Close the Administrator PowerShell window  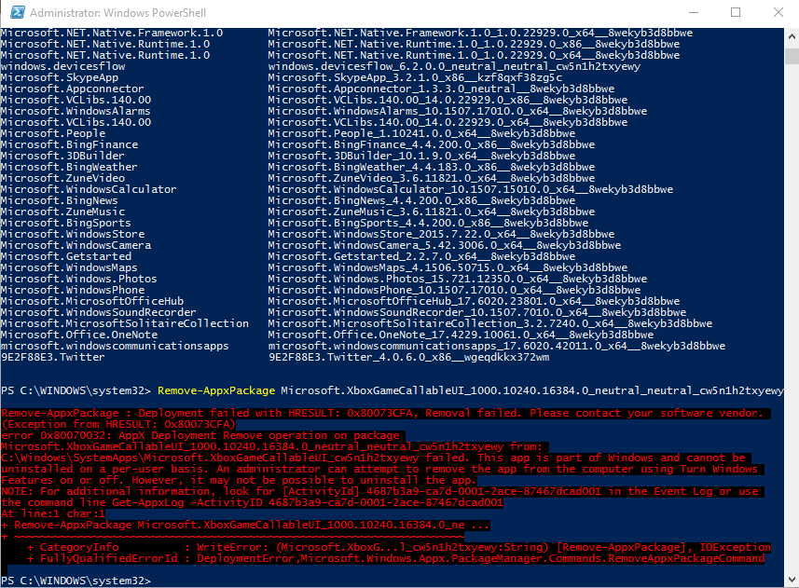[778, 12]
